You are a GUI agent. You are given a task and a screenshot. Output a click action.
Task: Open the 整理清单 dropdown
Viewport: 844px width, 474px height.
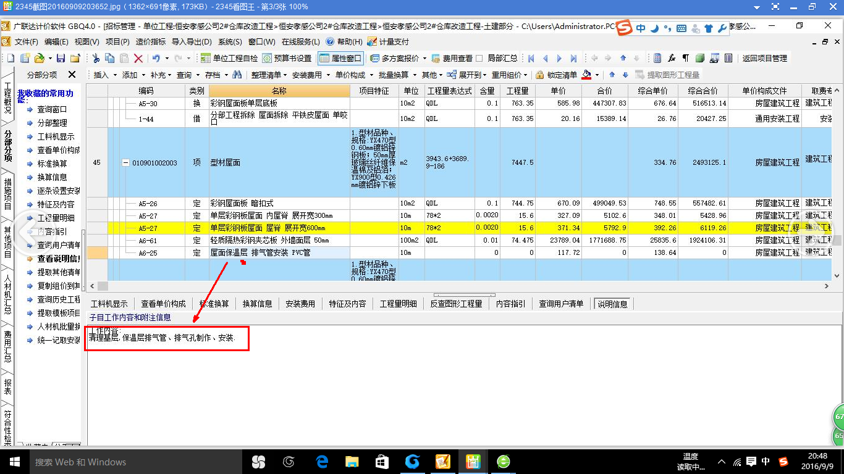click(269, 75)
